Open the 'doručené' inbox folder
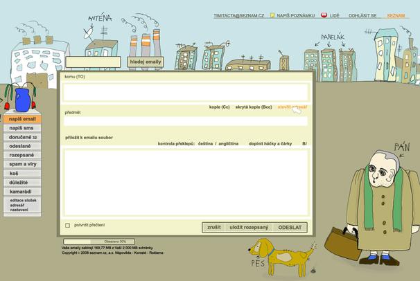This screenshot has width=420, height=281. (x=22, y=137)
